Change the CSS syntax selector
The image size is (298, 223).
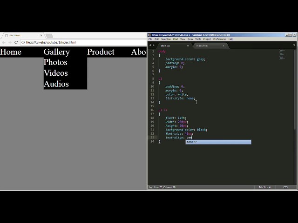(x=285, y=187)
